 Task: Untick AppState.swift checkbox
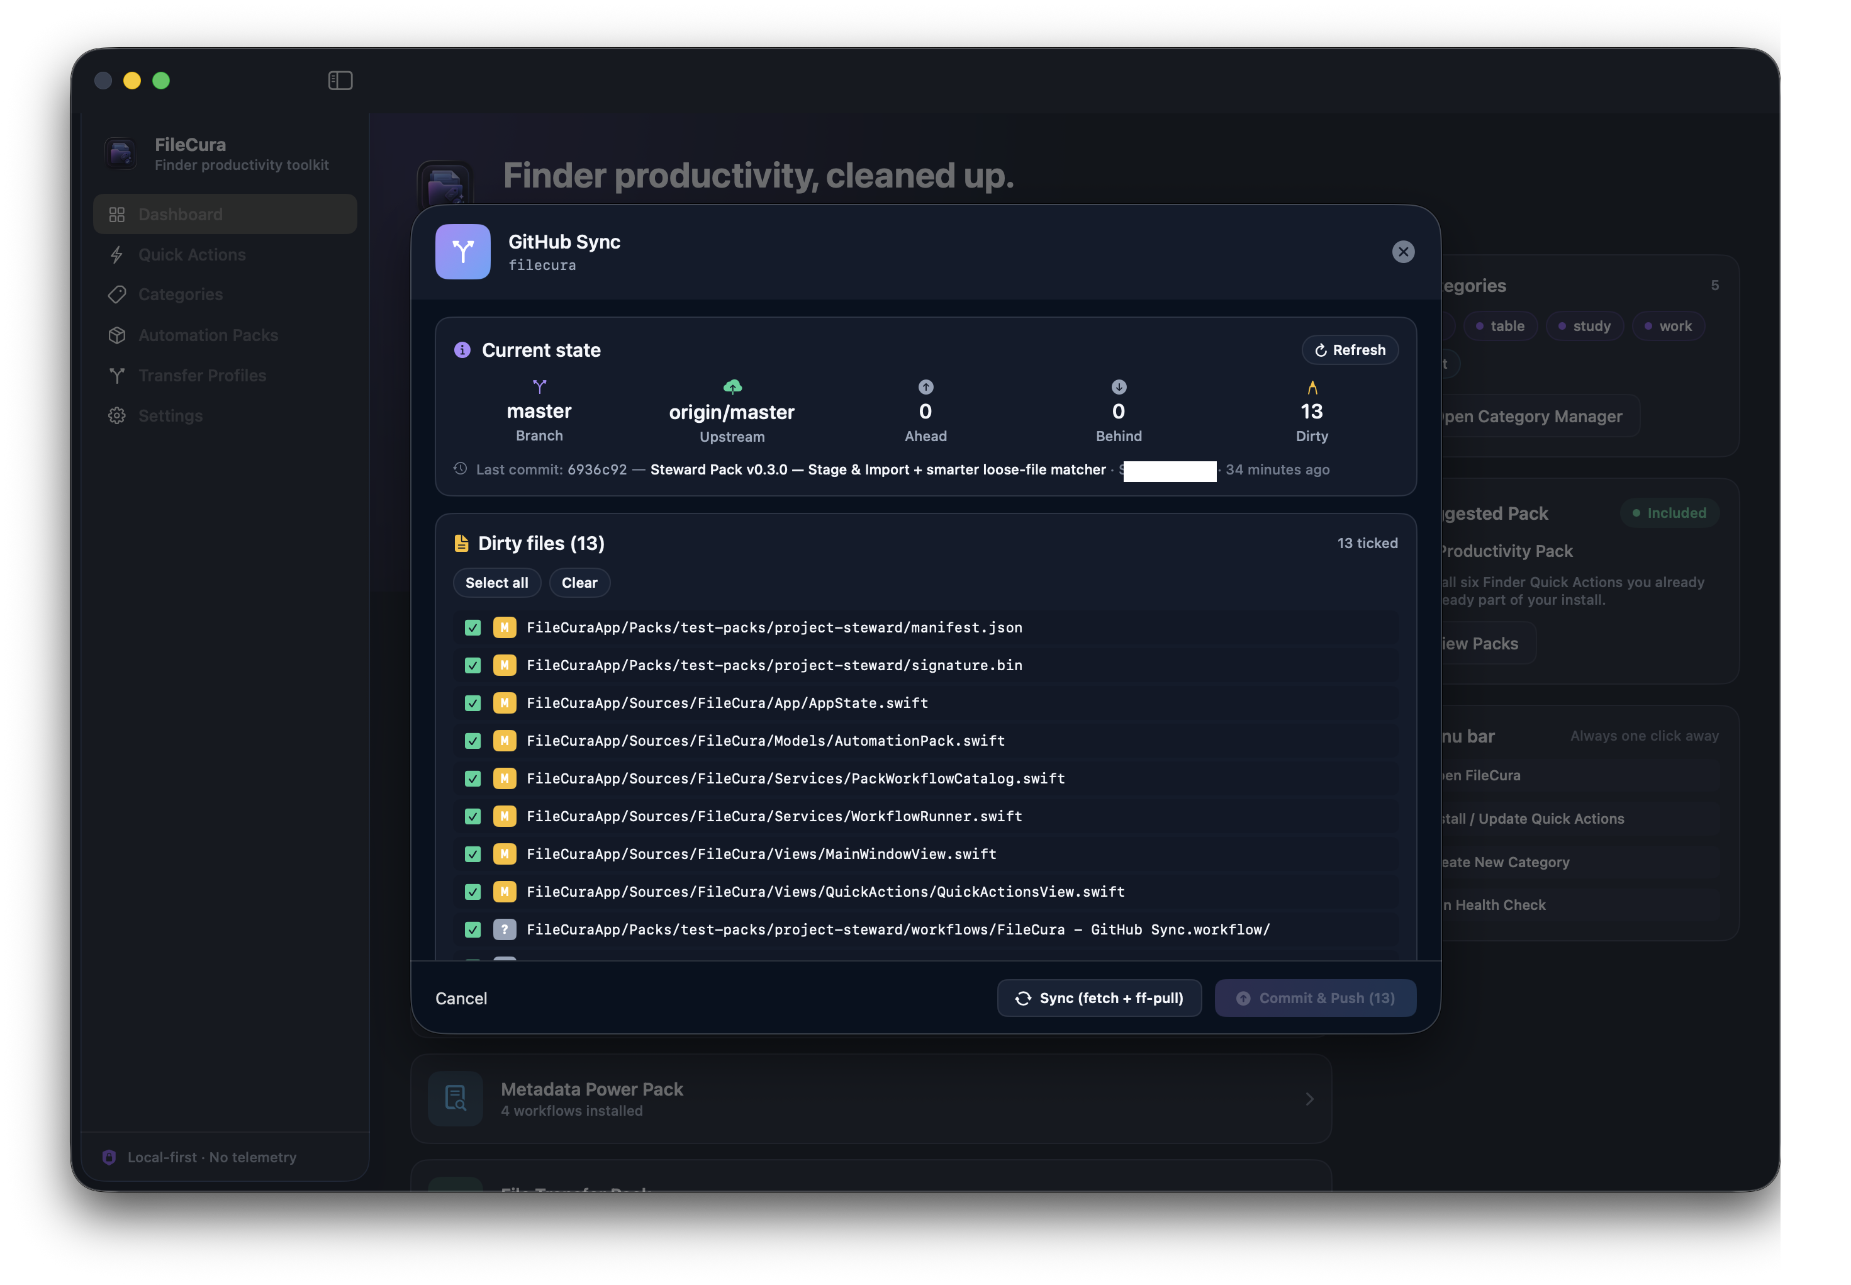[473, 703]
